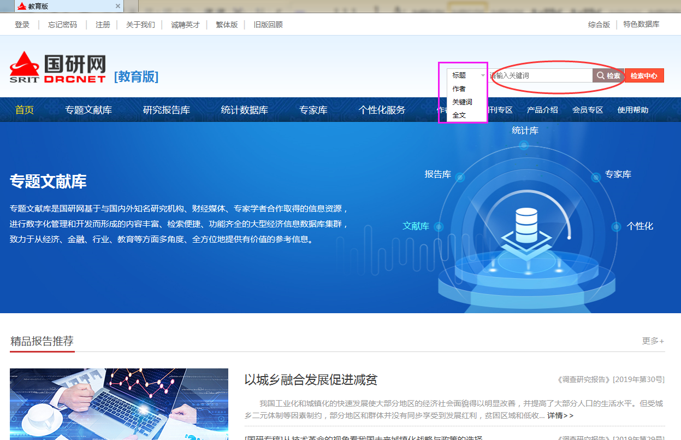Open 专题文献库 in navigation bar
Screen dimensions: 681x440
88,110
